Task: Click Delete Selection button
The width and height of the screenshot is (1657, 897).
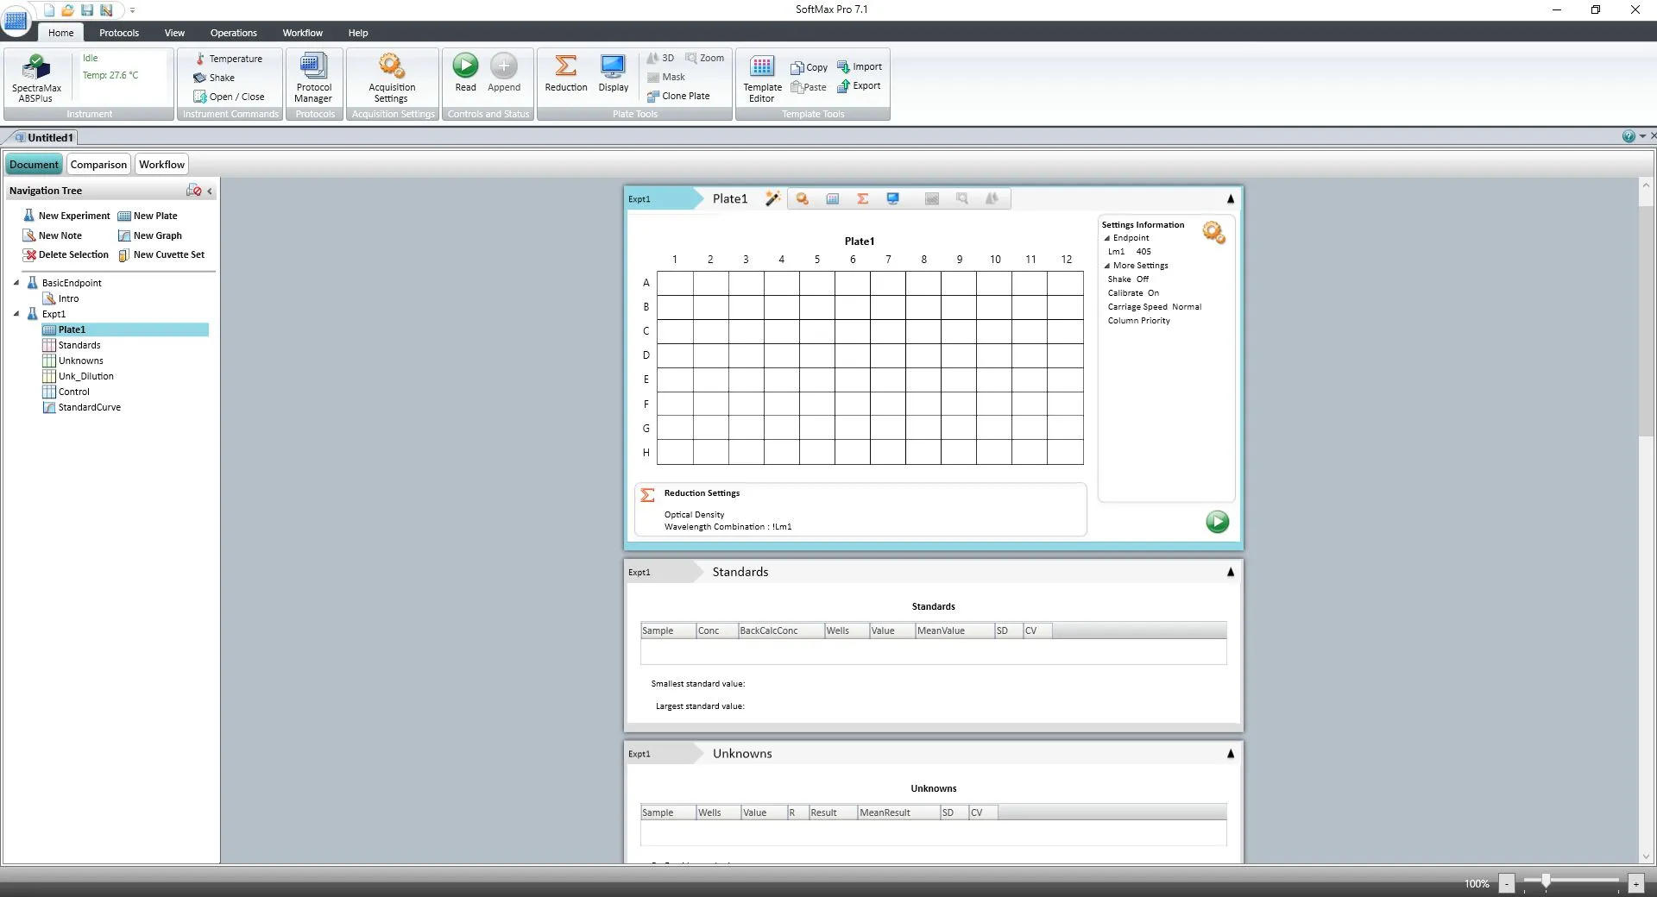Action: click(66, 254)
